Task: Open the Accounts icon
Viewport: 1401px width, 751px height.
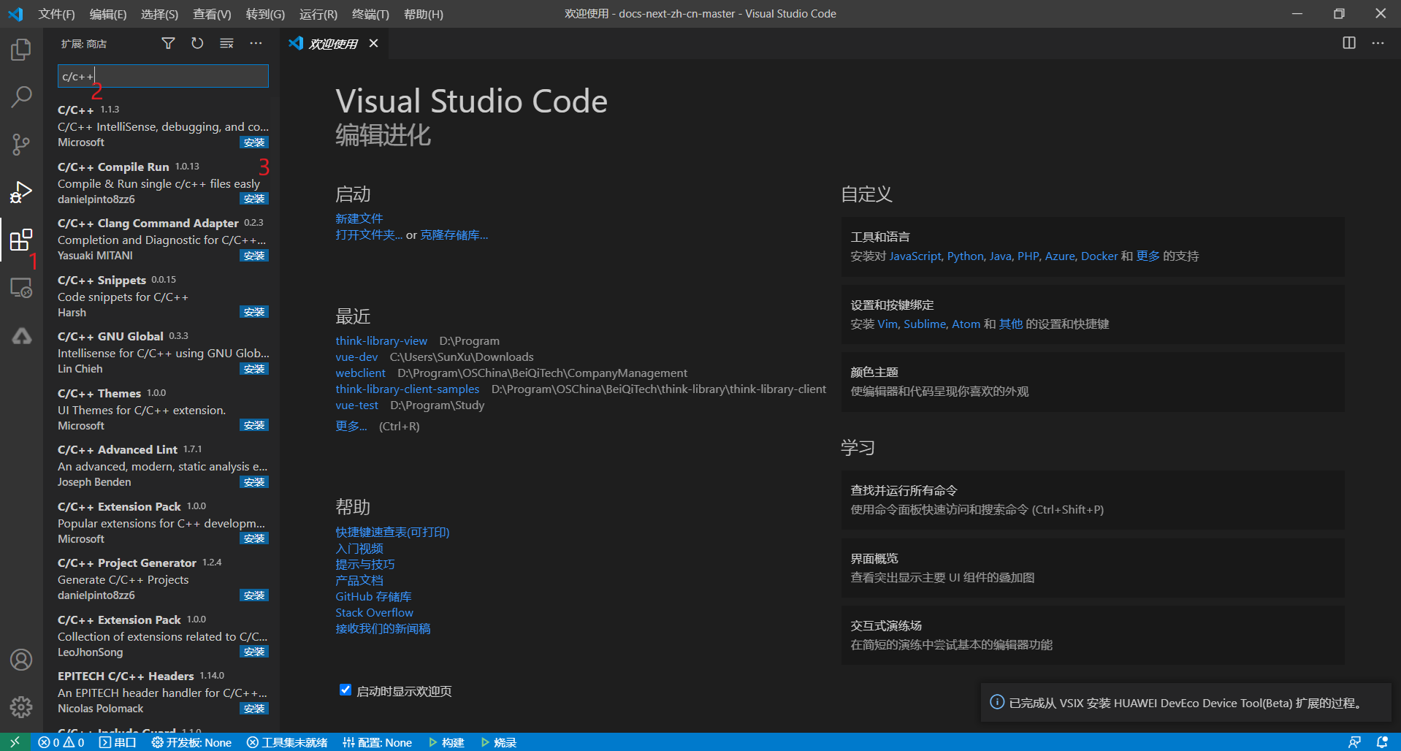Action: [21, 660]
